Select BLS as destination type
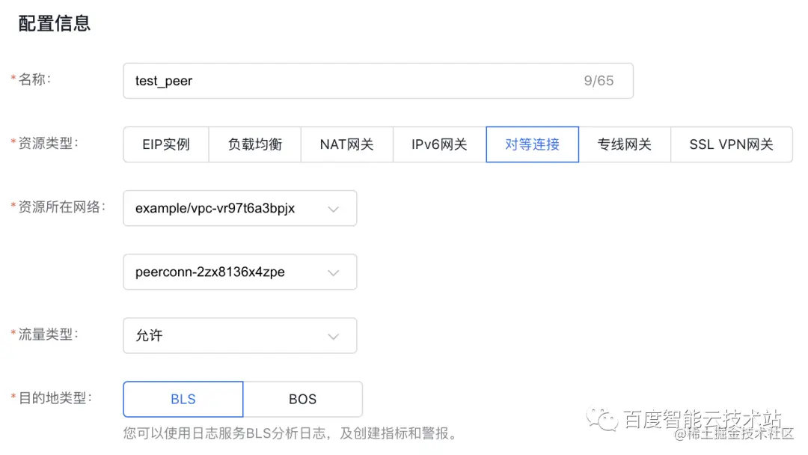Screen dimensions: 808x455 182,399
